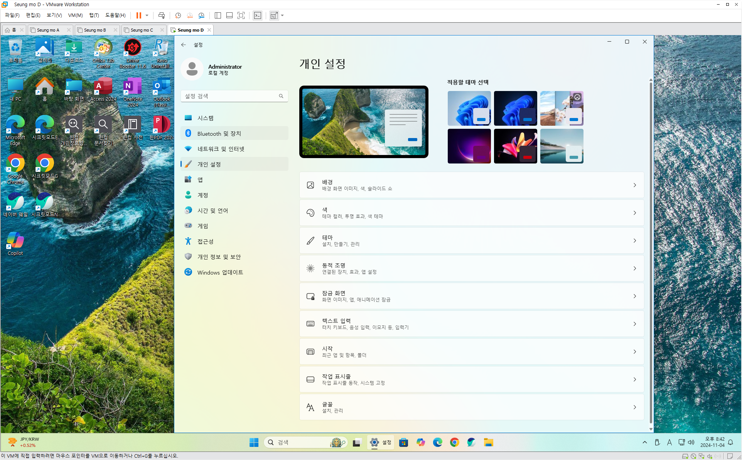Select the dark blue Windows theme thumbnail
This screenshot has width=742, height=460.
pos(515,108)
